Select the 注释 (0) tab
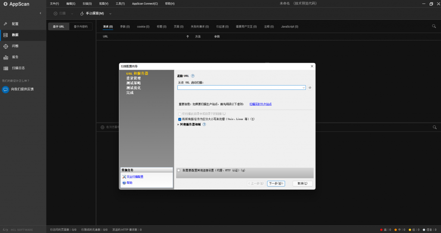 (x=269, y=27)
